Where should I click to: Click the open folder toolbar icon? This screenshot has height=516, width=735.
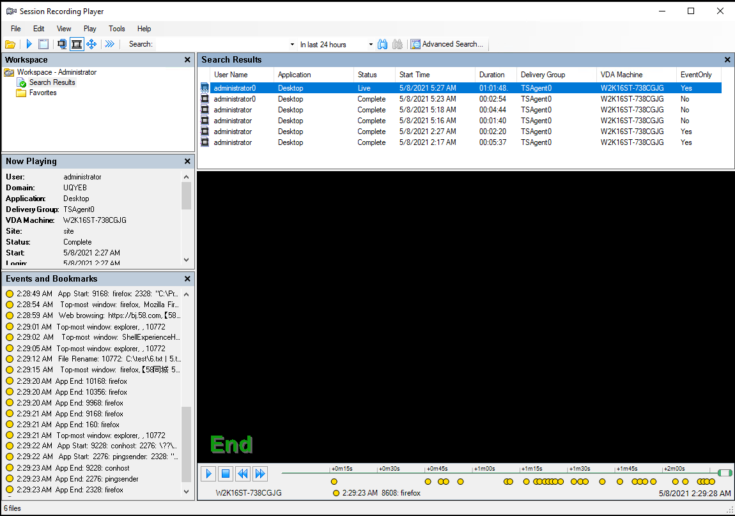(10, 44)
